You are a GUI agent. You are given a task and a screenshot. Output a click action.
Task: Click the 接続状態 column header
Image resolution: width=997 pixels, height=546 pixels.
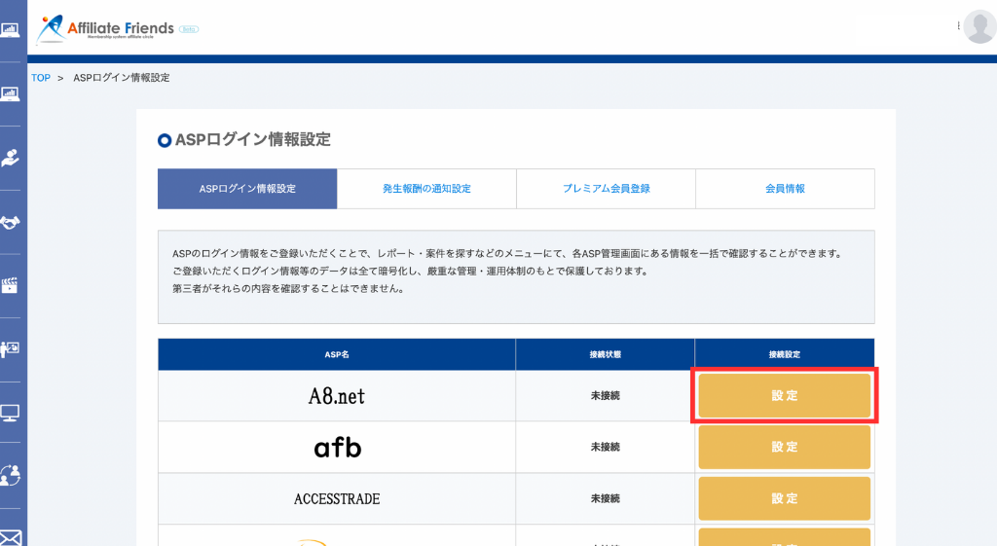[606, 354]
